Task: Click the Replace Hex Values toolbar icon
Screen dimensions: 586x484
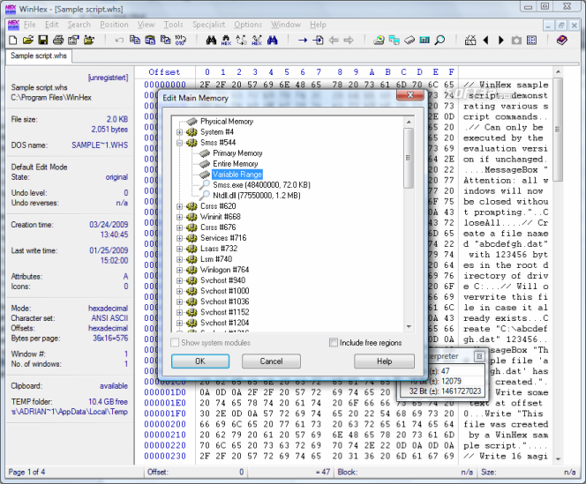Action: pyautogui.click(x=257, y=40)
